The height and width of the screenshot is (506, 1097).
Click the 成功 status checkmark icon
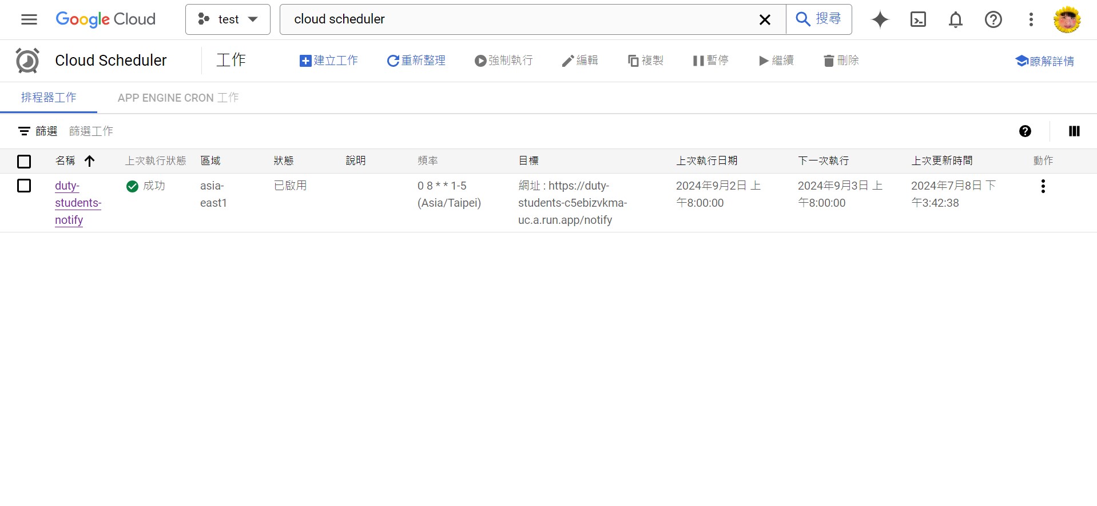[x=132, y=186]
